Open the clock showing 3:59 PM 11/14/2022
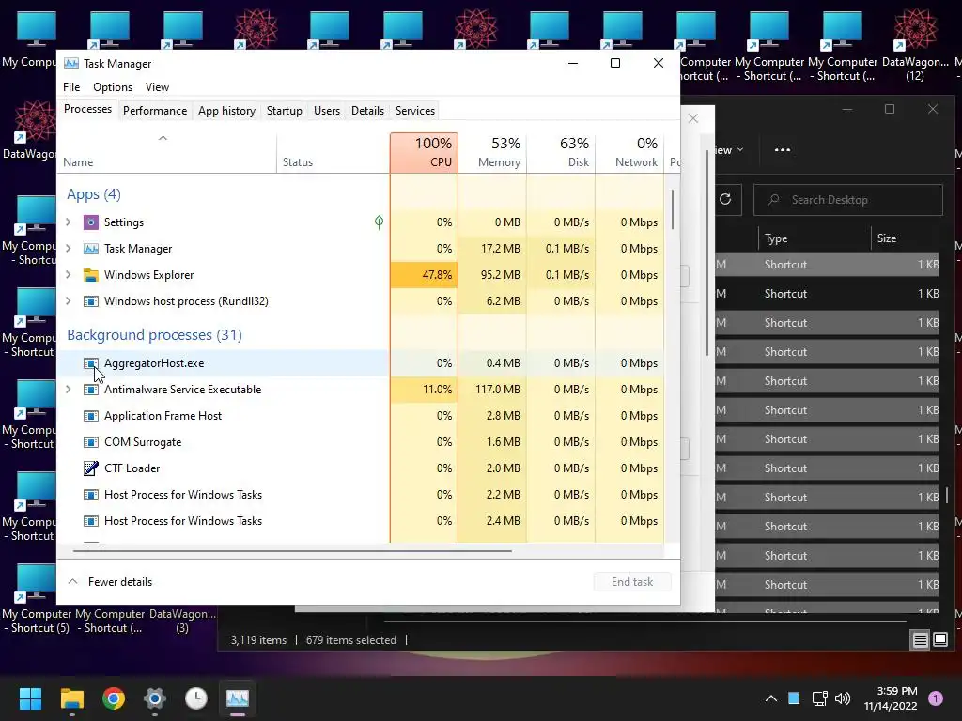This screenshot has height=721, width=962. coord(891,698)
